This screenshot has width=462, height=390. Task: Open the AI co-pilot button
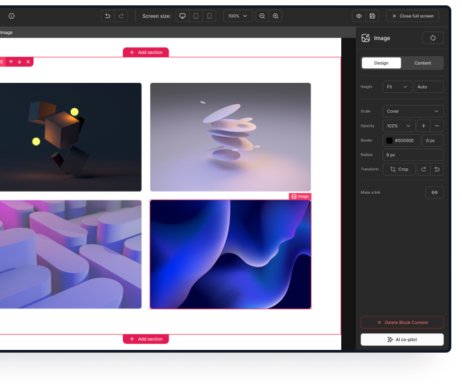[x=402, y=340]
